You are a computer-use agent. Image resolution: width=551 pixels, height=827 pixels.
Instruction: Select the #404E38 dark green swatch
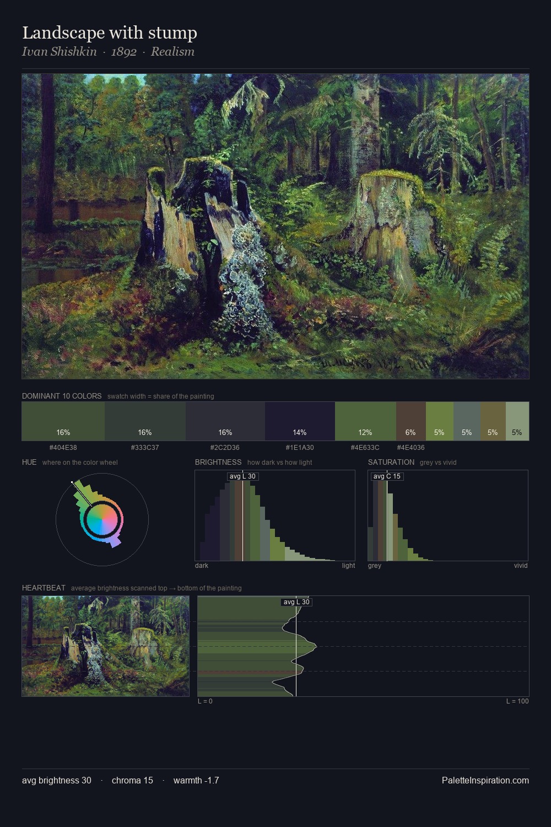click(63, 421)
